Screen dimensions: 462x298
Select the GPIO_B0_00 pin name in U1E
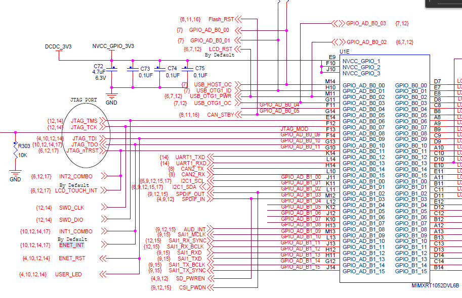(411, 85)
